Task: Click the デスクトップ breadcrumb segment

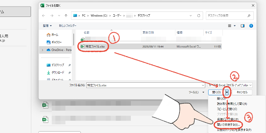Action: (144, 15)
